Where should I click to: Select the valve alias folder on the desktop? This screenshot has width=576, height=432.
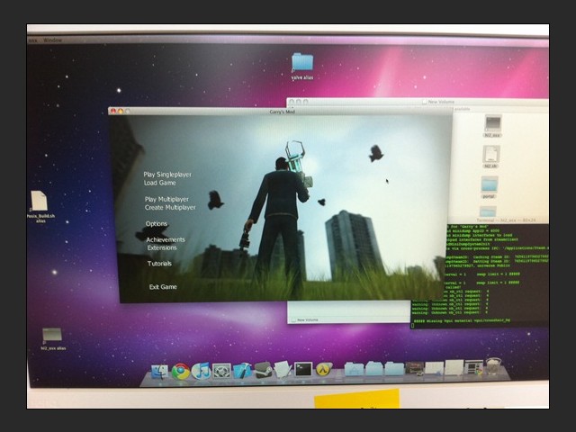tap(302, 66)
